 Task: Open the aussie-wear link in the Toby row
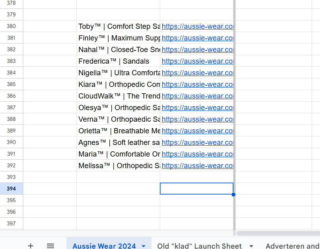197,26
